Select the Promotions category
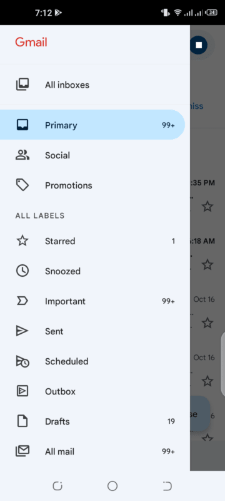 [92, 185]
